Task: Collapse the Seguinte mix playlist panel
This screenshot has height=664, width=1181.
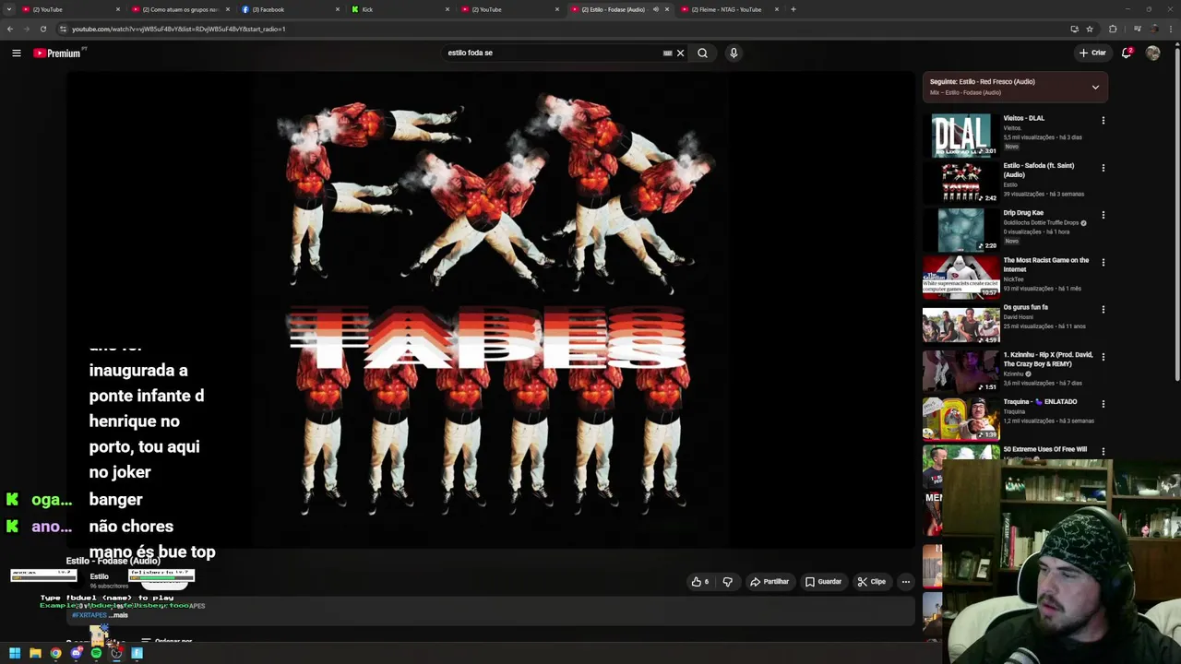Action: point(1095,87)
